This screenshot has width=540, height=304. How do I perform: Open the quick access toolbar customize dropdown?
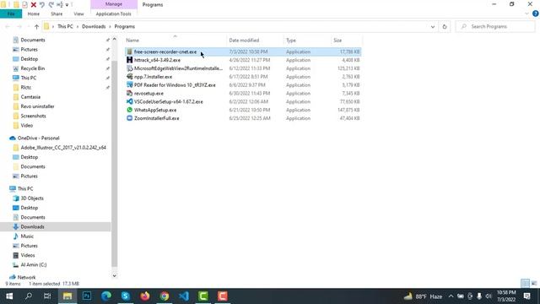[67, 5]
